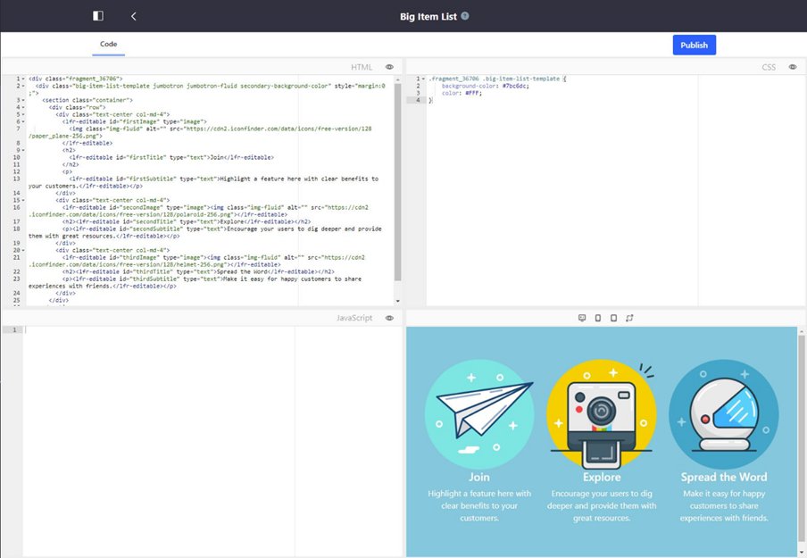807x558 pixels.
Task: Collapse the CSS rule fold at line 1
Action: [x=422, y=79]
